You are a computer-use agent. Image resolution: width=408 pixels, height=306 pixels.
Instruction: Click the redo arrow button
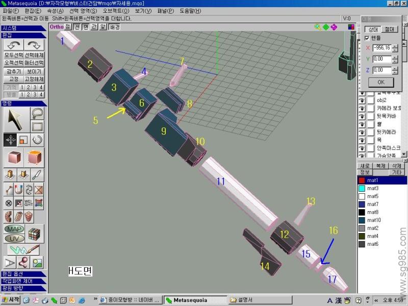(34, 45)
